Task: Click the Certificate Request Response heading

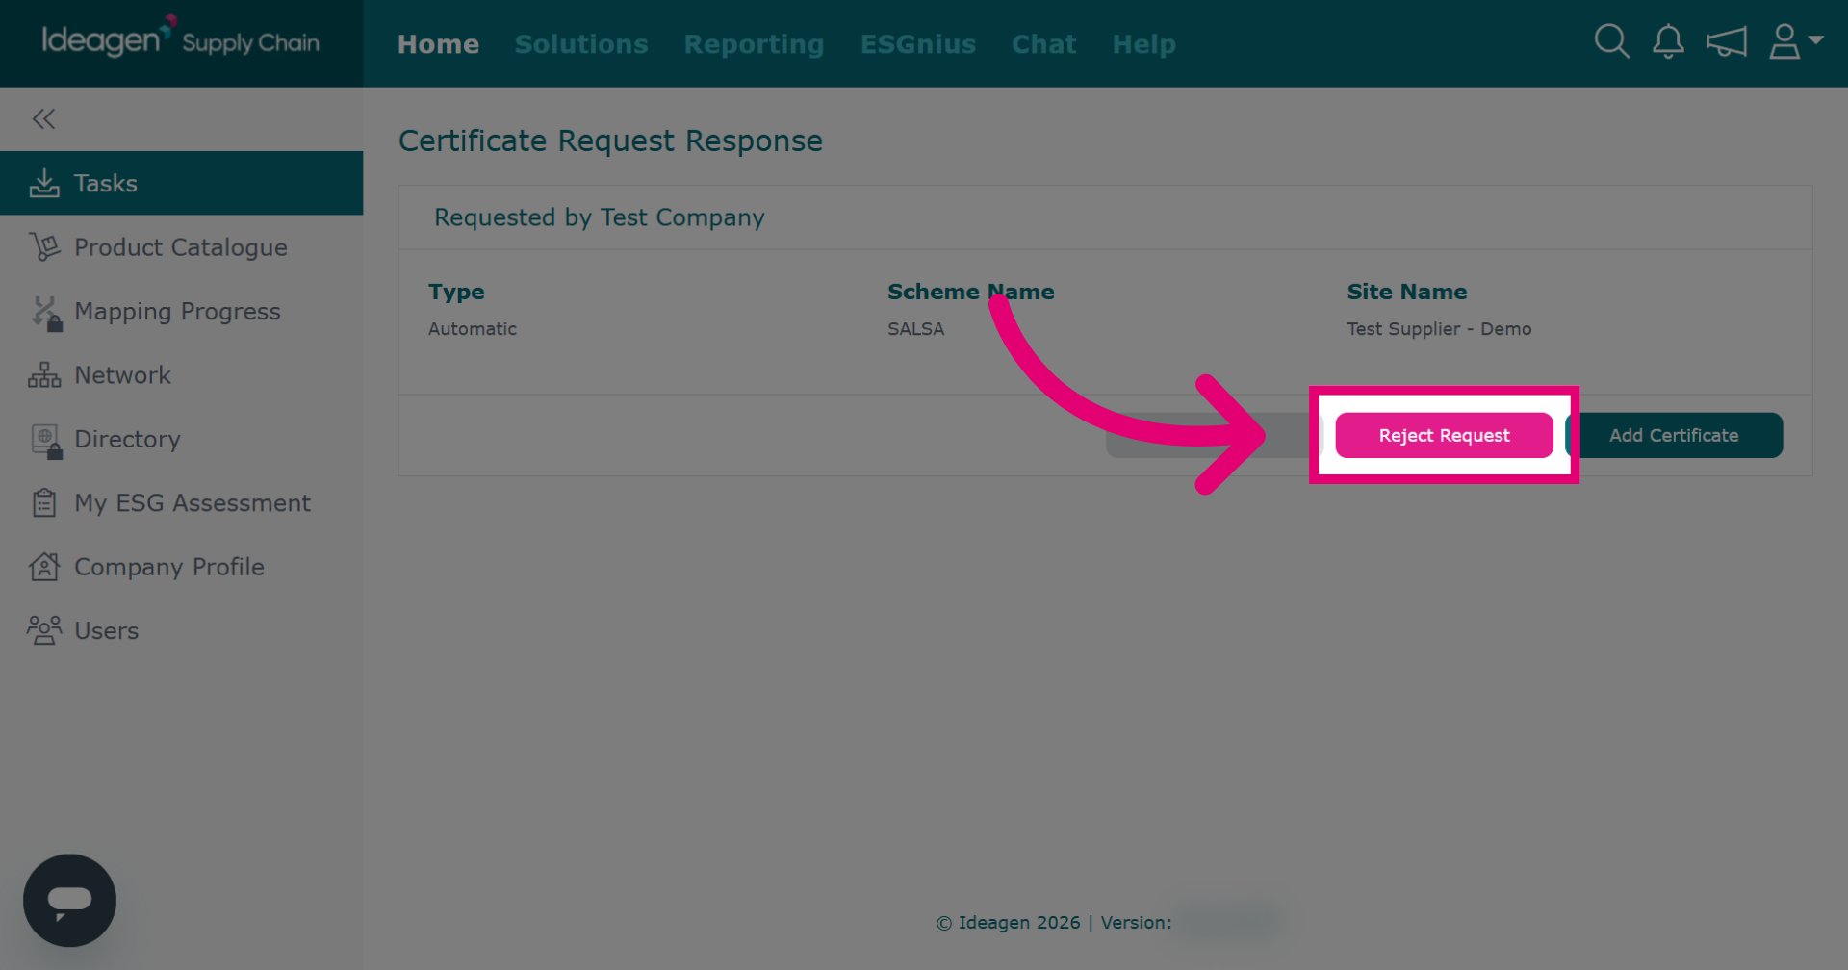Action: click(610, 140)
